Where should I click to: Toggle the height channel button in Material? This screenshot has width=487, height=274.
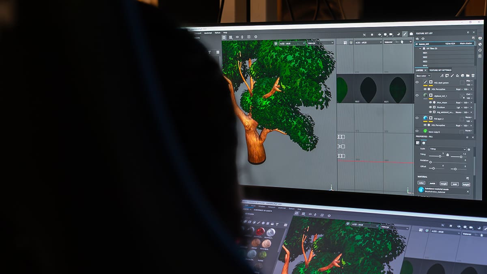click(466, 184)
